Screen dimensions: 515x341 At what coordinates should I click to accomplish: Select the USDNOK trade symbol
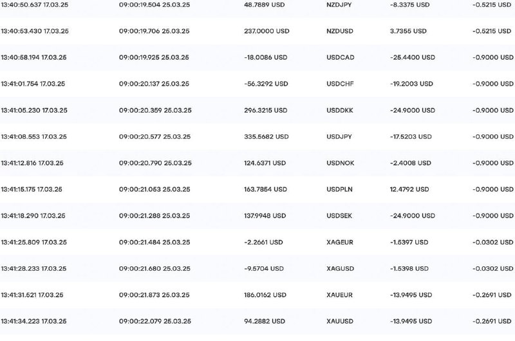[341, 163]
